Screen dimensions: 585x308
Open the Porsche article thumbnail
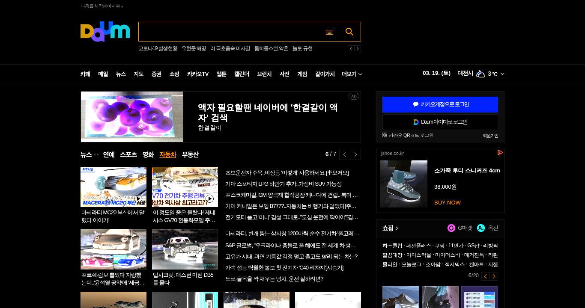pyautogui.click(x=113, y=249)
